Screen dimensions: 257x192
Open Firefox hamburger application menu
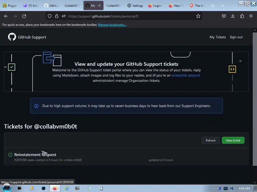(251, 16)
